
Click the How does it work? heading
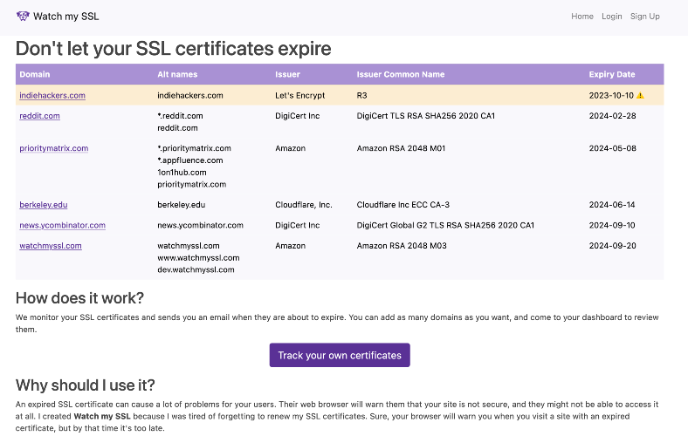[x=79, y=298]
